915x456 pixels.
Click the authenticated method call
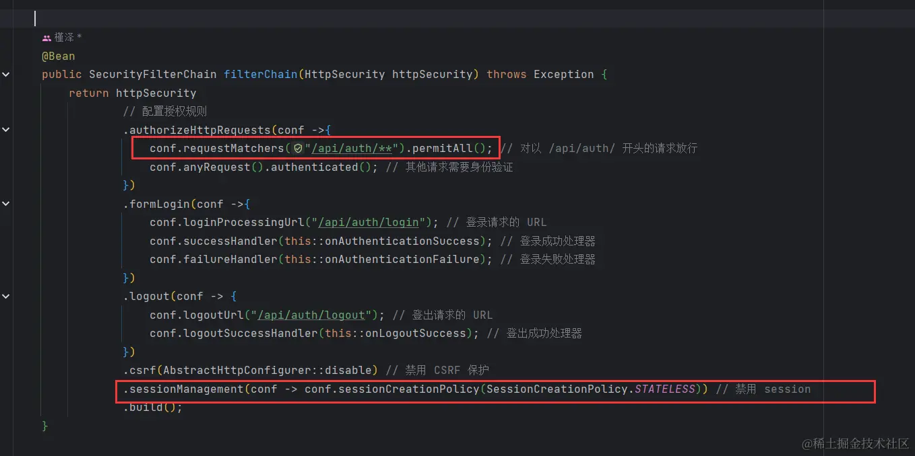coord(315,167)
